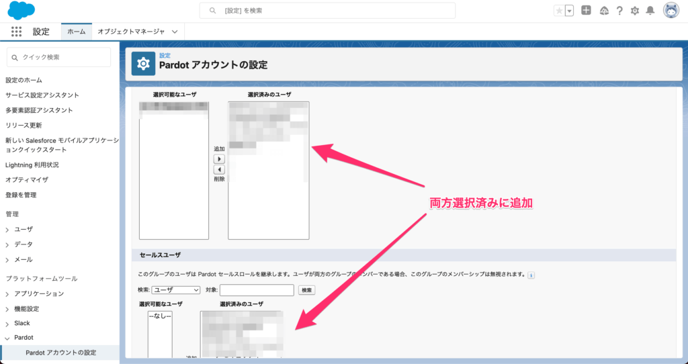Open the Salesforce cloud logo home
688x364 pixels.
pyautogui.click(x=21, y=10)
